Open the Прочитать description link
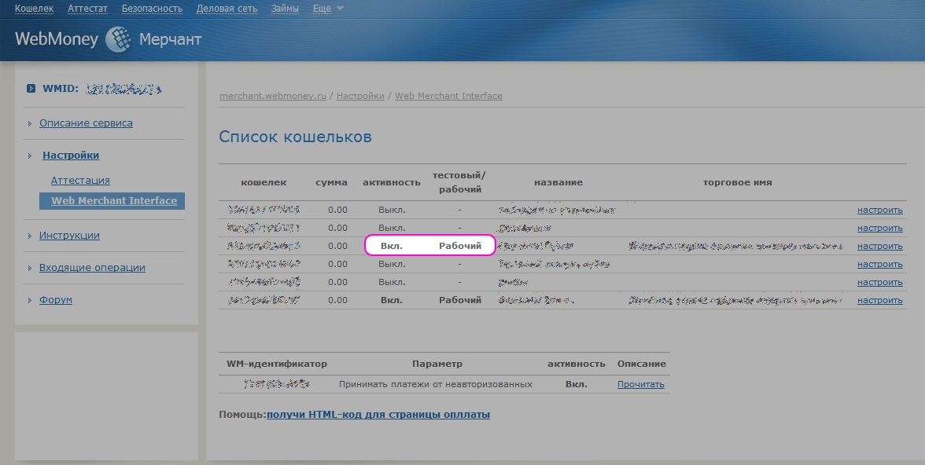Viewport: 925px width, 465px height. pos(640,384)
